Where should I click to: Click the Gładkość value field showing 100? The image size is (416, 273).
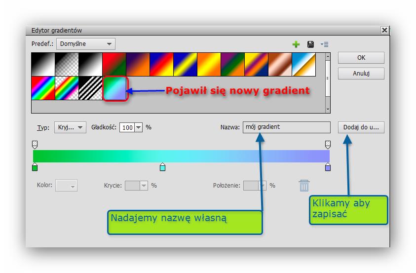[x=127, y=127]
